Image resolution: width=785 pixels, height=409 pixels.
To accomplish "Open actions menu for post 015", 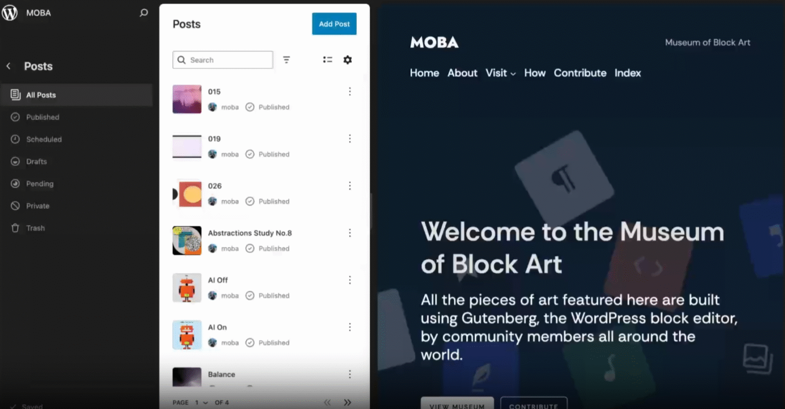I will (x=350, y=92).
